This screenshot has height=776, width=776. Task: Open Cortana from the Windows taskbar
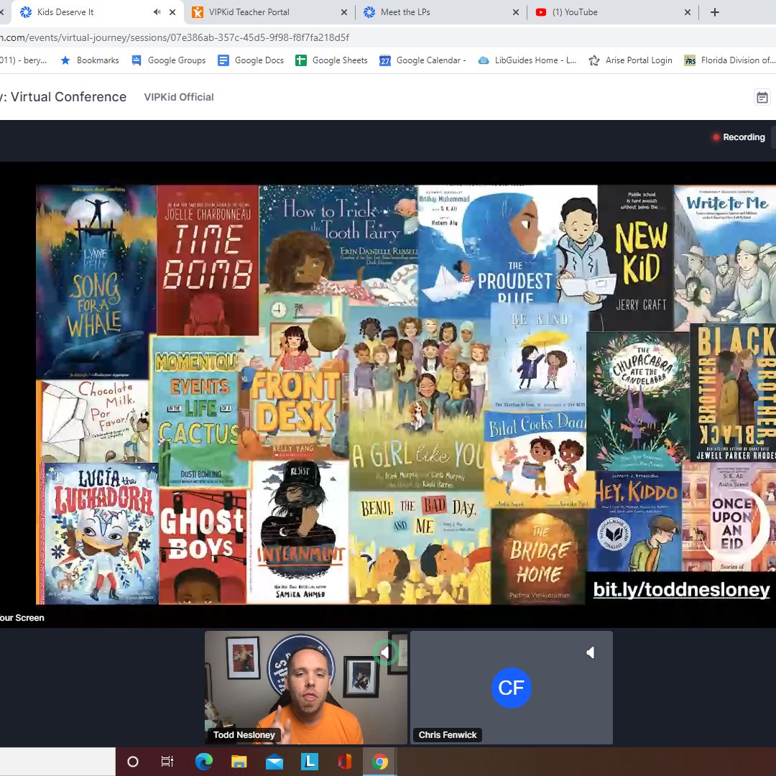[x=133, y=762]
